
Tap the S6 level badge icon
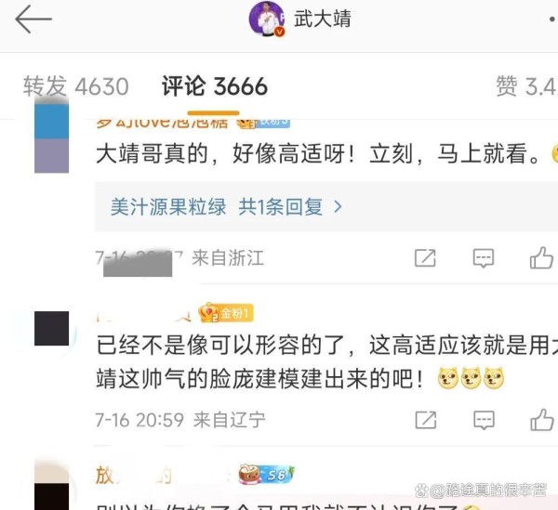pos(267,475)
